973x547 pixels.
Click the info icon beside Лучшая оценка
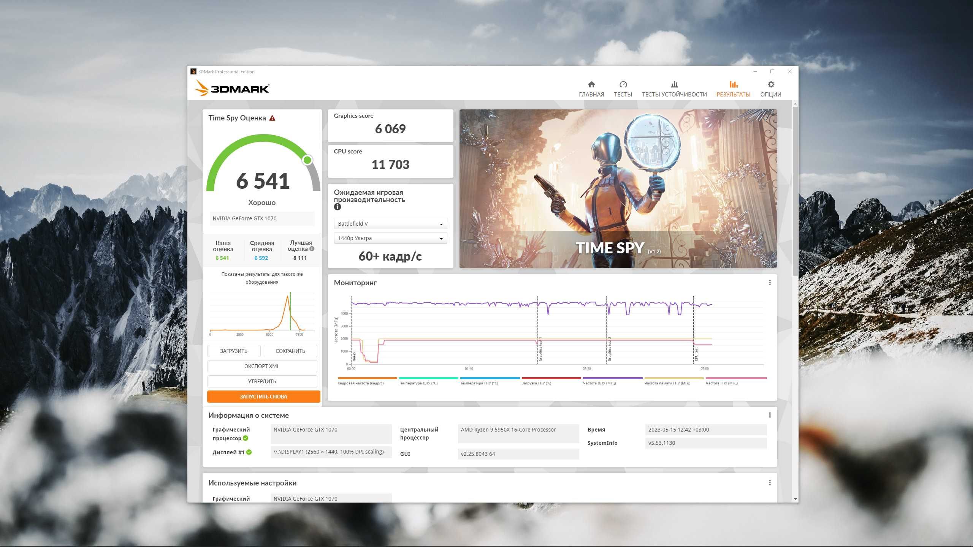pos(312,249)
